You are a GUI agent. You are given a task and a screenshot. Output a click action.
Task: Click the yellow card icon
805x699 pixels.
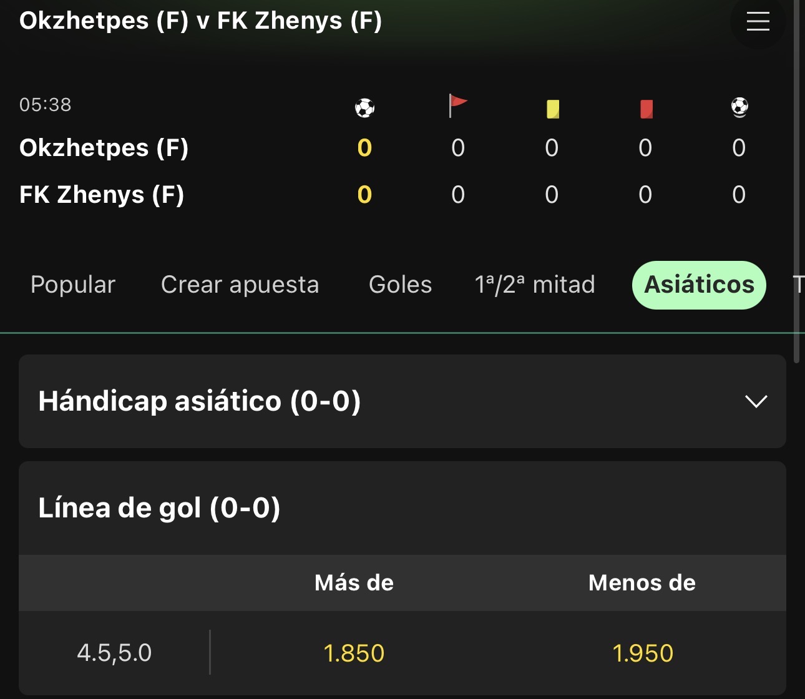[552, 109]
